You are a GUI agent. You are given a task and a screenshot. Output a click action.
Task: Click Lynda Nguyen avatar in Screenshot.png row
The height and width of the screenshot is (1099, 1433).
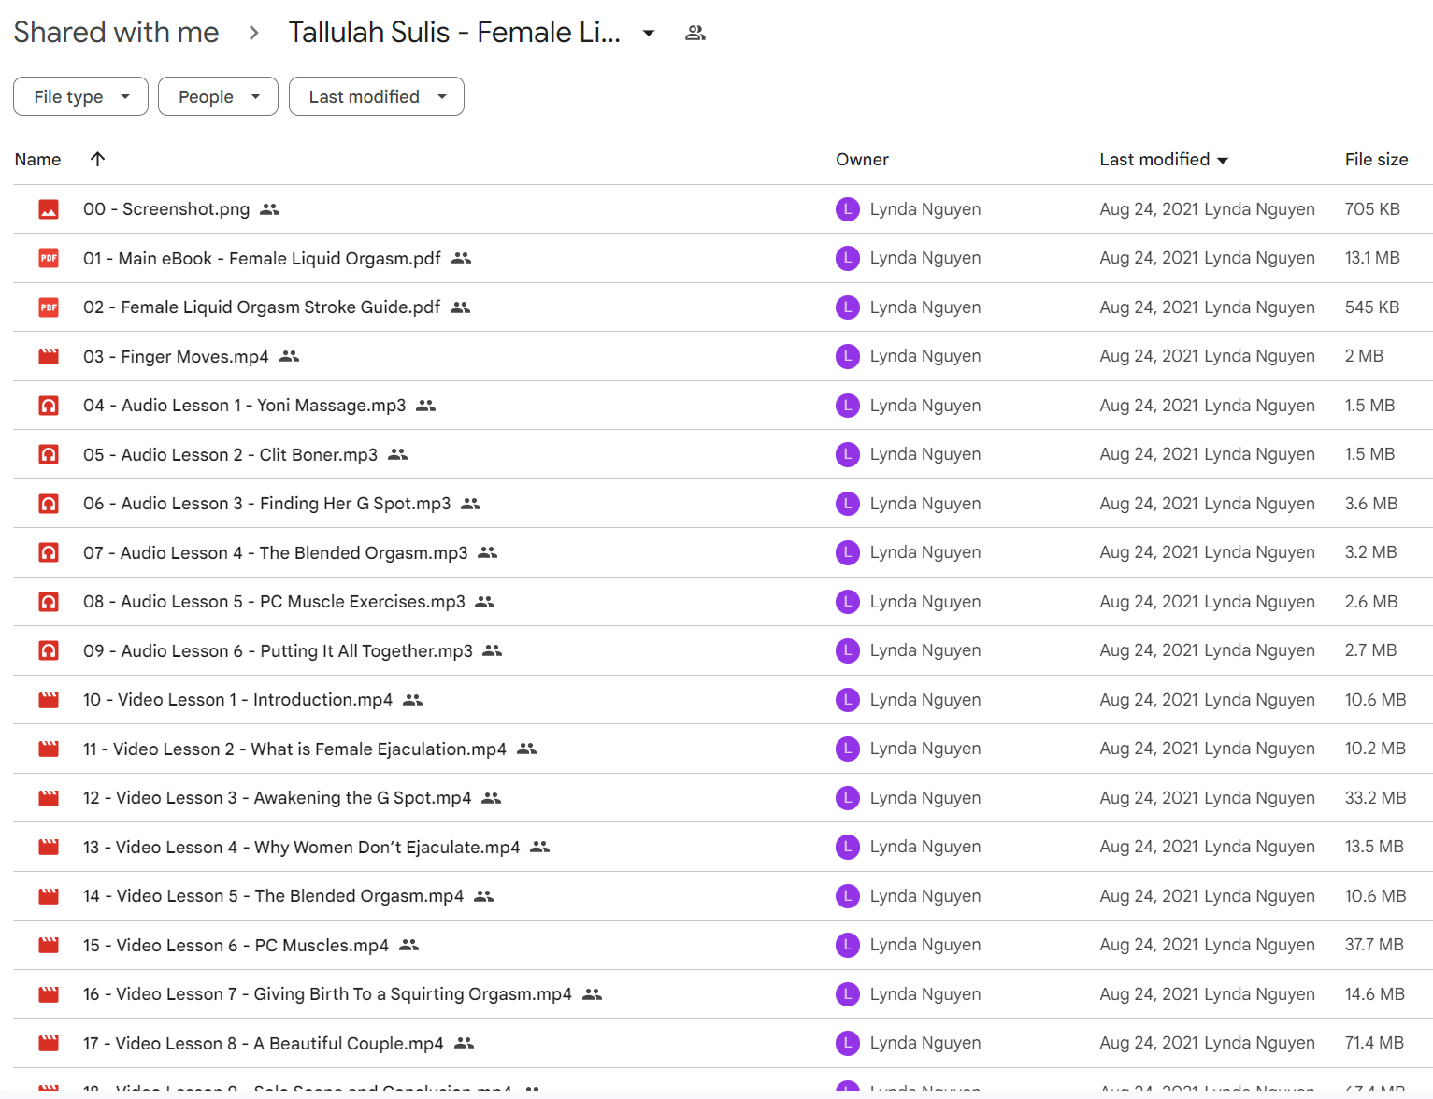click(848, 209)
